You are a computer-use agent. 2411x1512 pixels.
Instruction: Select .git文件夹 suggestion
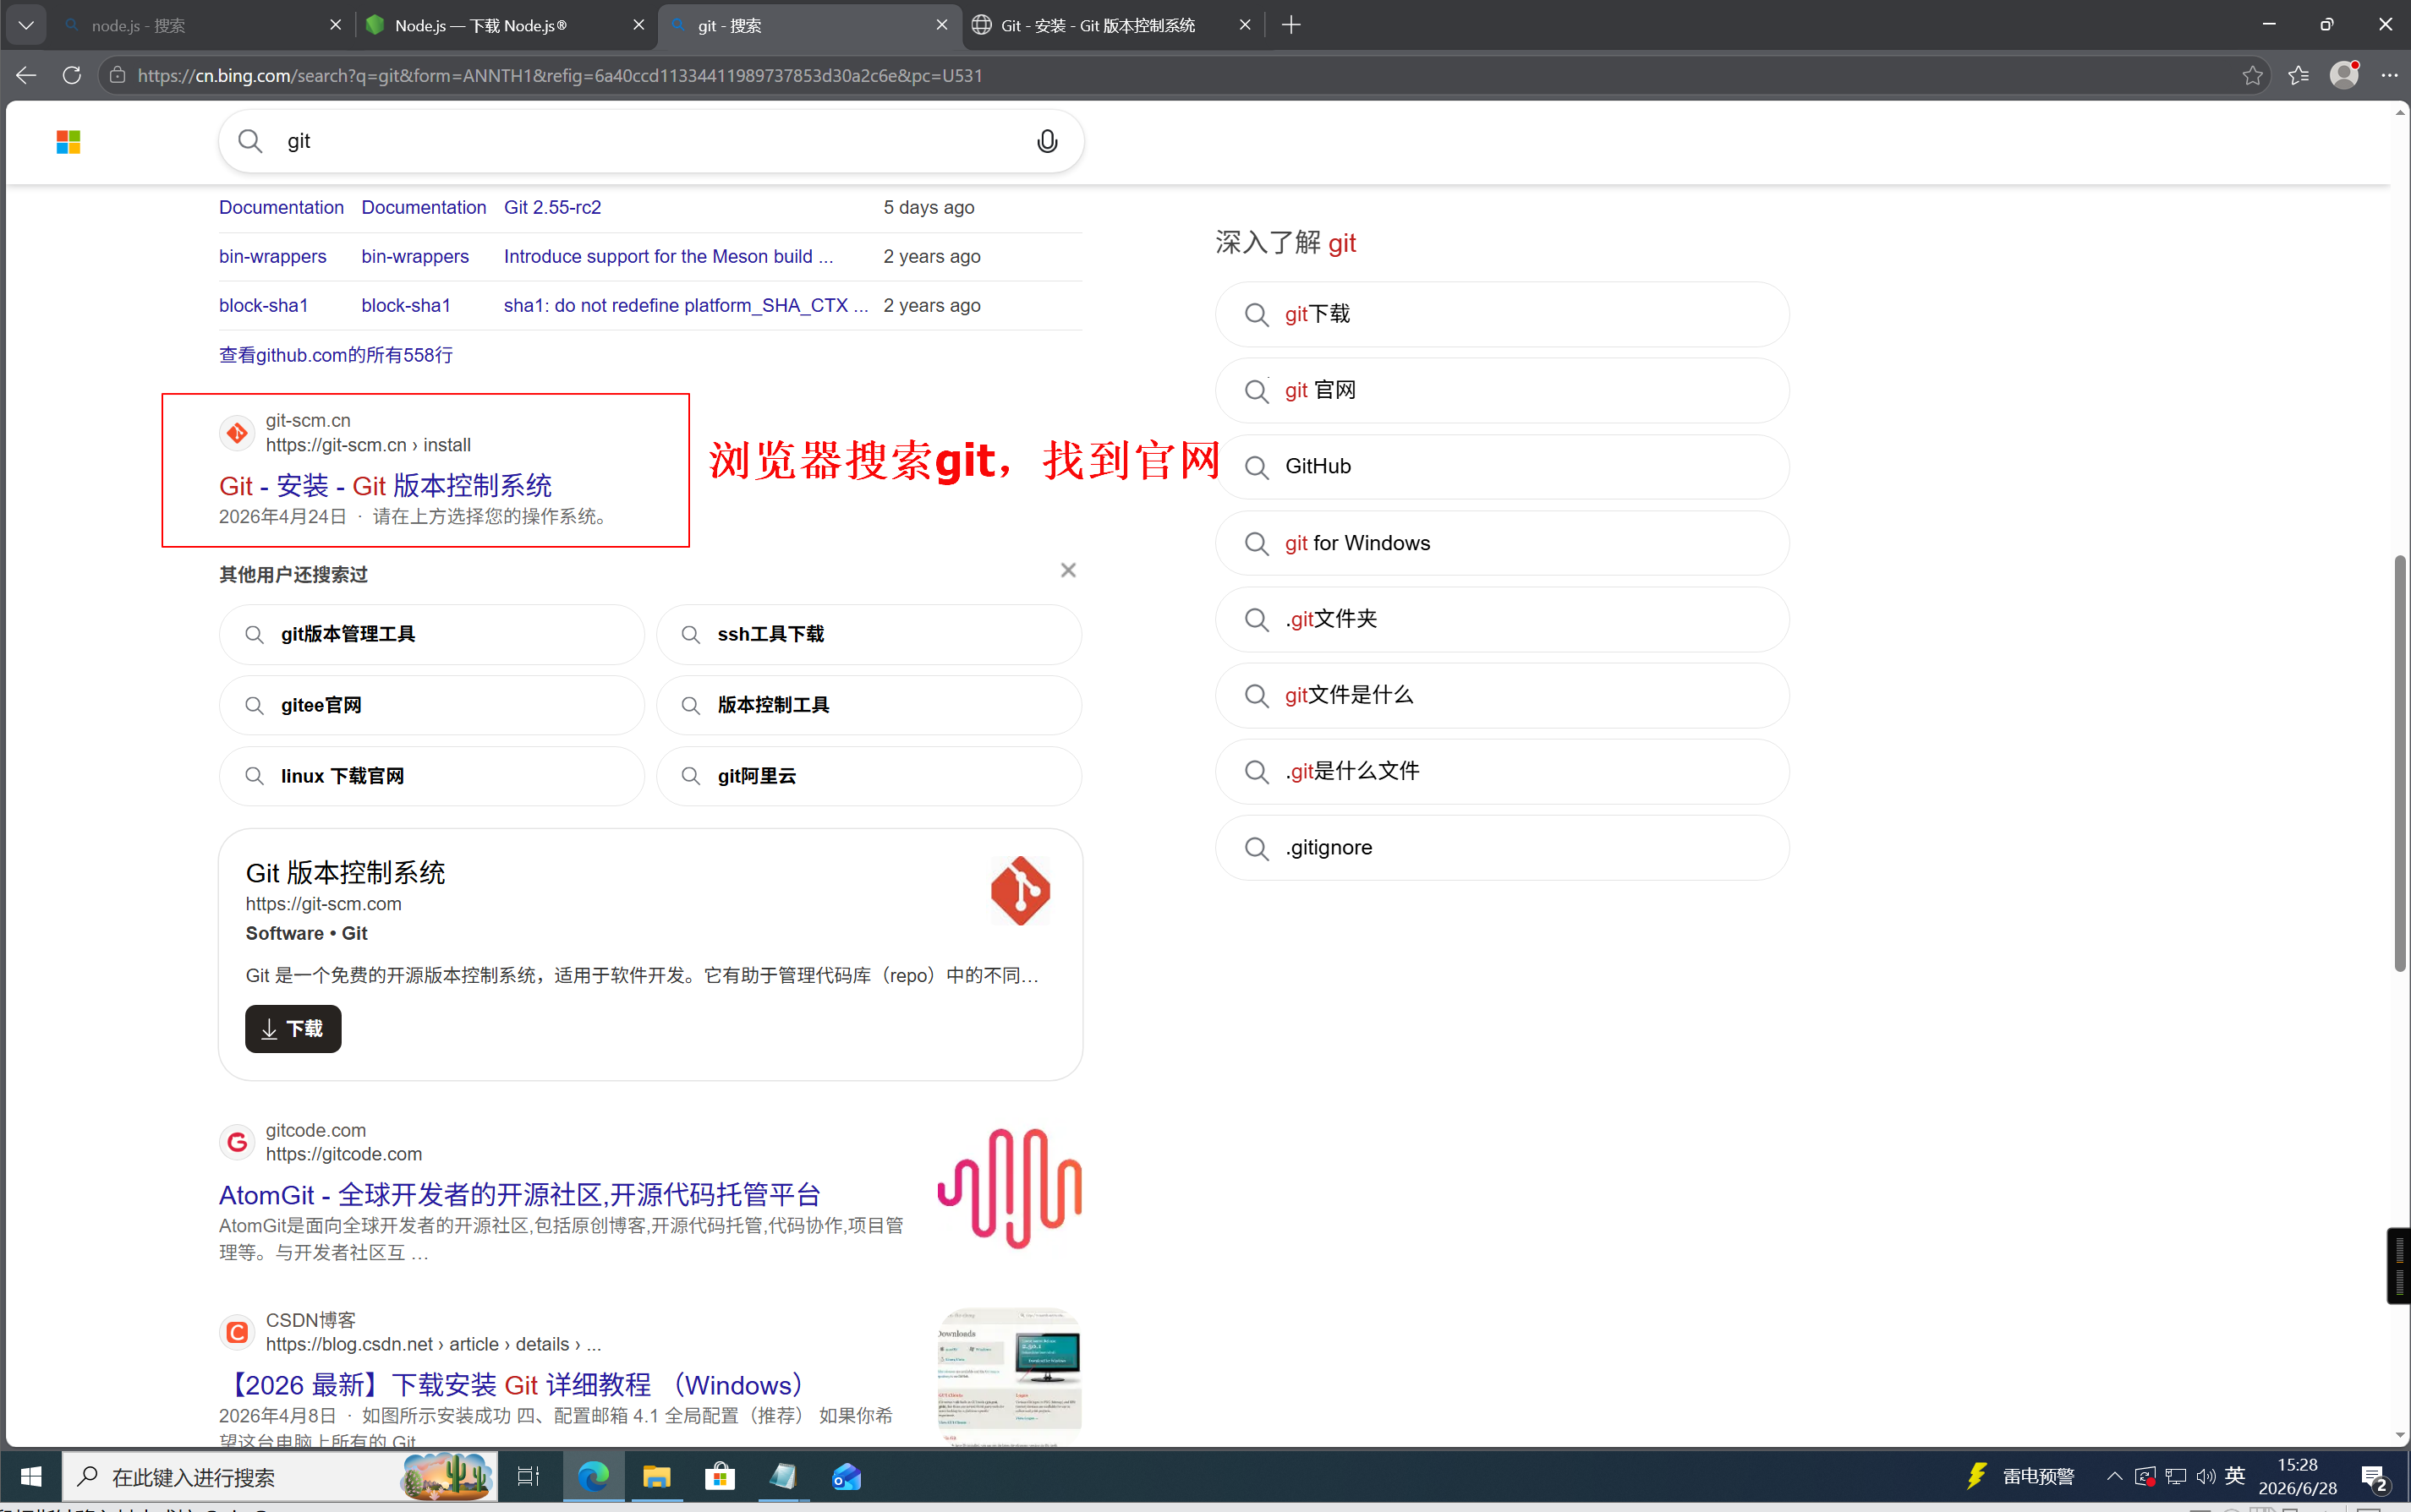pos(1502,619)
